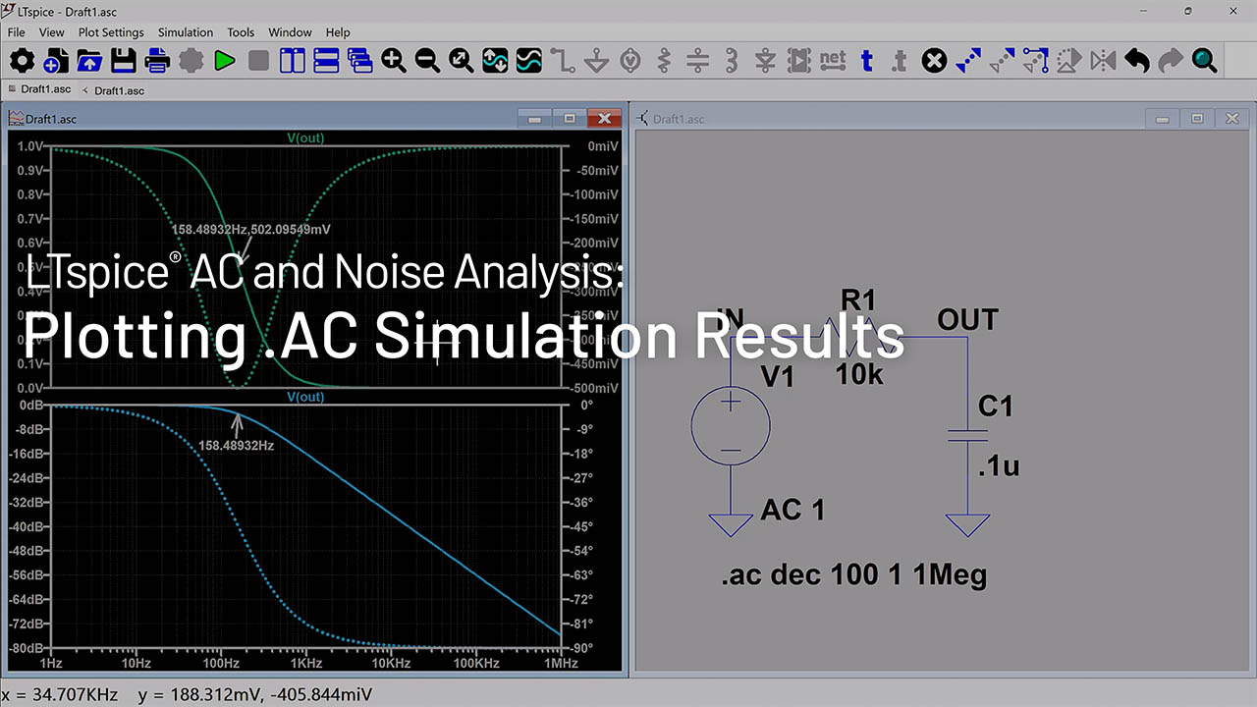This screenshot has width=1257, height=707.
Task: Click the Delete tool with X icon
Action: click(x=934, y=61)
